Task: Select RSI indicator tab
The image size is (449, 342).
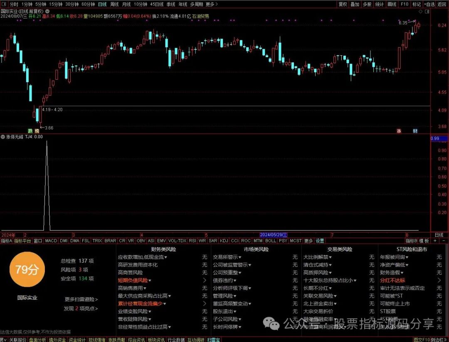Action: click(192, 241)
